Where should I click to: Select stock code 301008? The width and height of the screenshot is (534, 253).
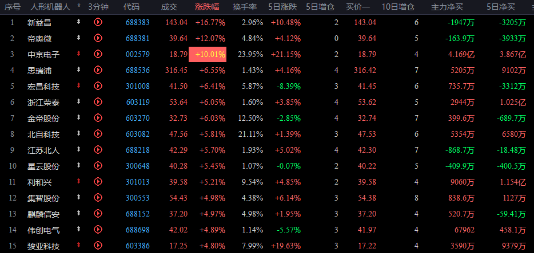click(138, 86)
